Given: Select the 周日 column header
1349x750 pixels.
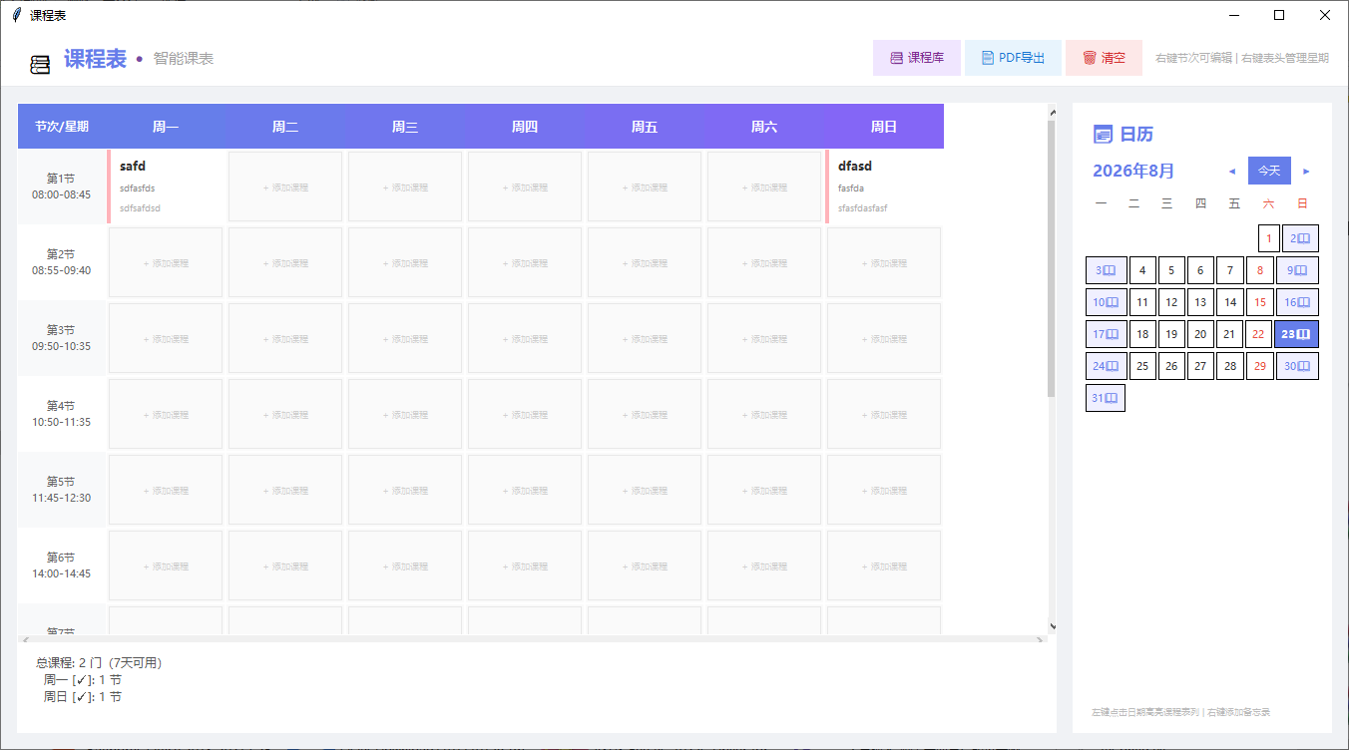Looking at the screenshot, I should click(x=884, y=127).
